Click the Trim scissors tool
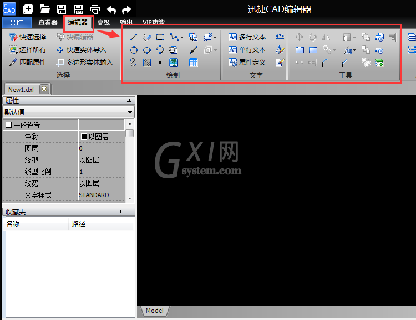The height and width of the screenshot is (320, 416). click(348, 50)
